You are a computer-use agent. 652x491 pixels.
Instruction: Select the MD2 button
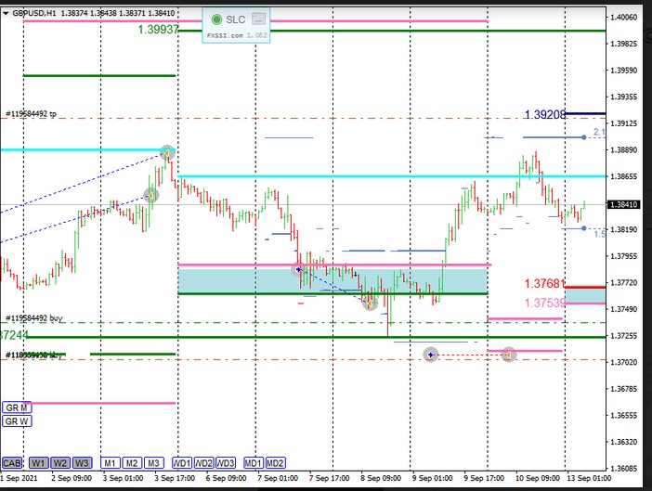(275, 462)
